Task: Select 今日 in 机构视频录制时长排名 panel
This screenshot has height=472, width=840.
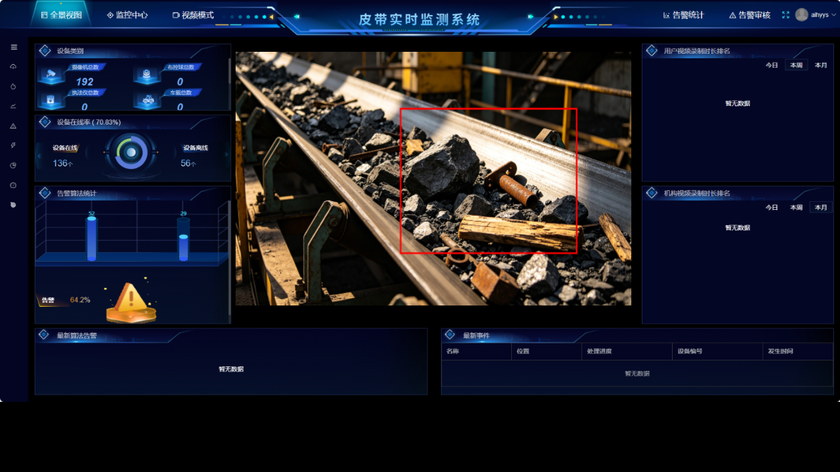Action: point(772,207)
